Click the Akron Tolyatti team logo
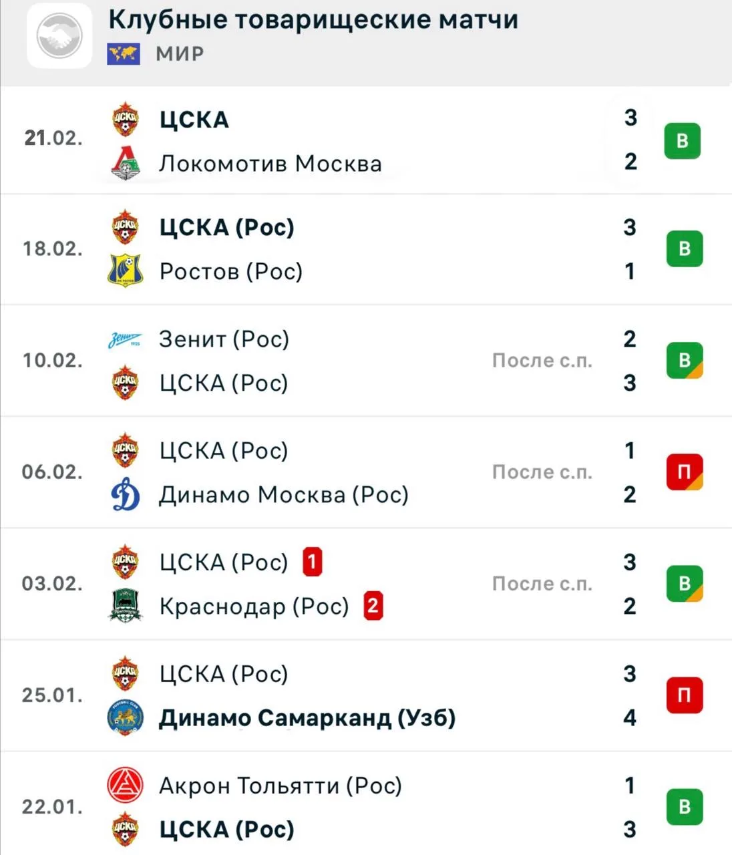Screen dimensions: 732x855 pos(126,786)
